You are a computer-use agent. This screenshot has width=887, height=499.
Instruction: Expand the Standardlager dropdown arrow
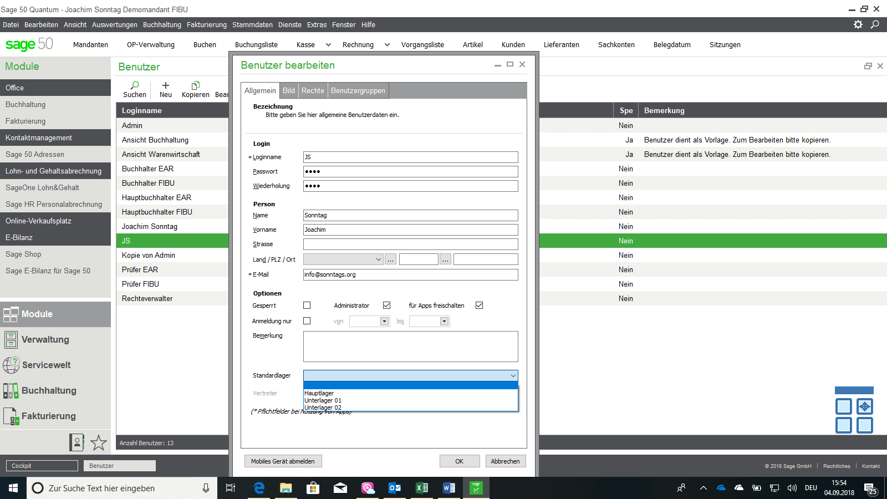click(x=513, y=376)
